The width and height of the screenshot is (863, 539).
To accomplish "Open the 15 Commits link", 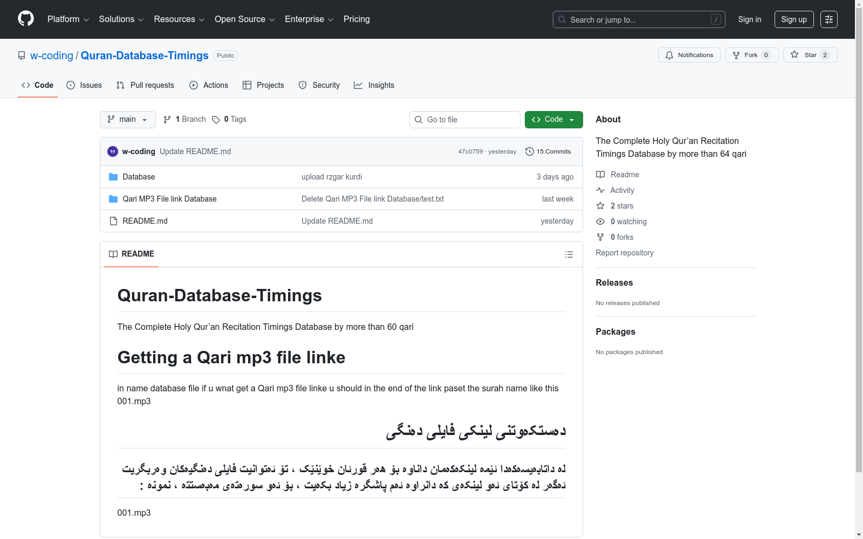I will pyautogui.click(x=548, y=151).
